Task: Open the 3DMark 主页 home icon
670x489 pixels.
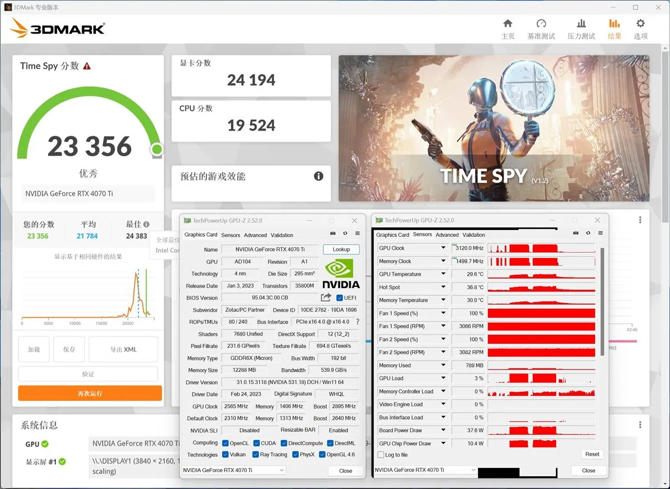Action: coord(508,23)
